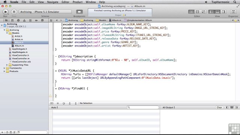240x135 pixels.
Task: Expand the Products group
Action: pyautogui.click(x=4, y=71)
